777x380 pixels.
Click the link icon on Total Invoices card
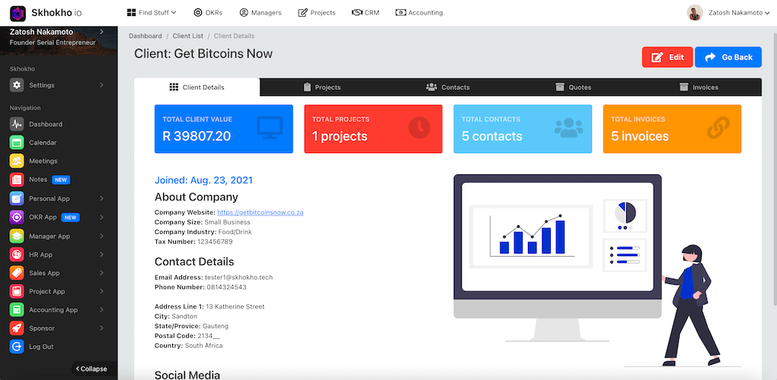718,128
